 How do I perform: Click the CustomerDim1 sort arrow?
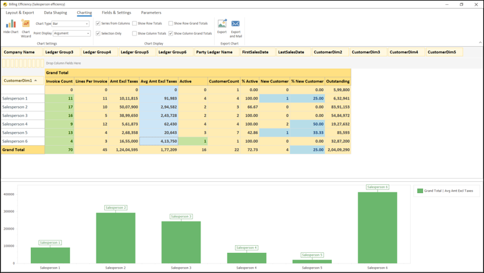click(35, 81)
